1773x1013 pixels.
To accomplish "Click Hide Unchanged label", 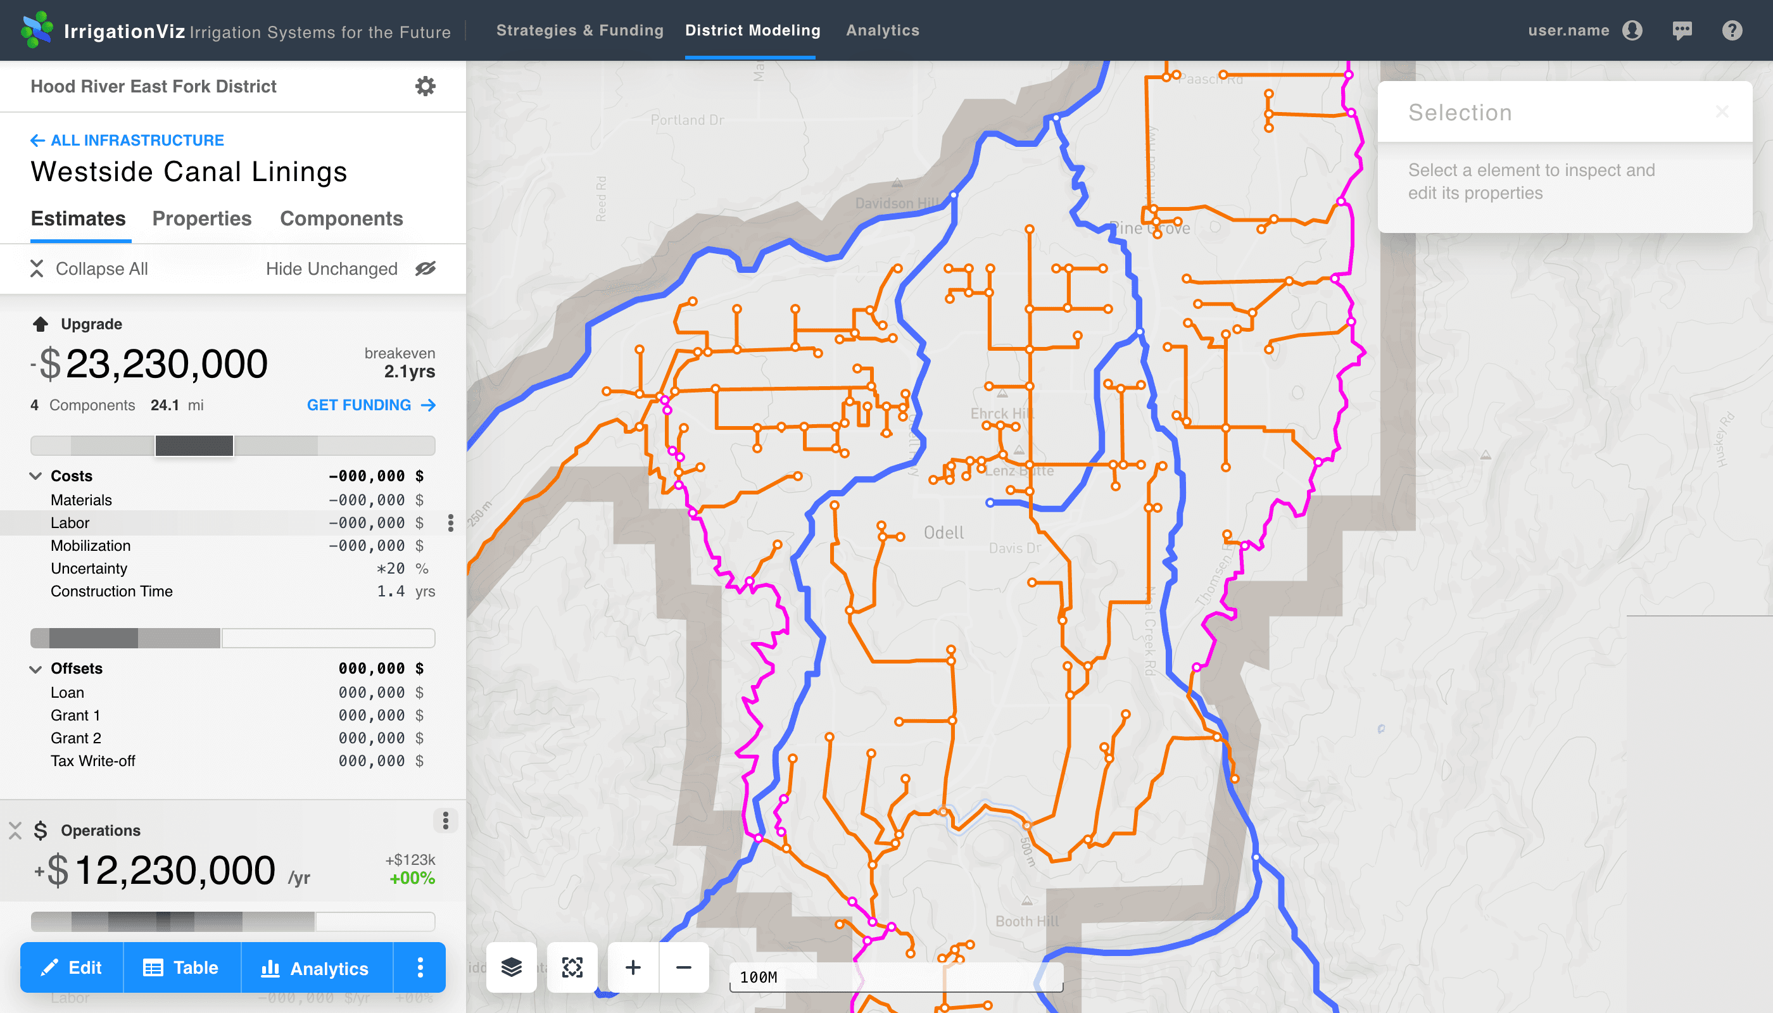I will click(331, 268).
